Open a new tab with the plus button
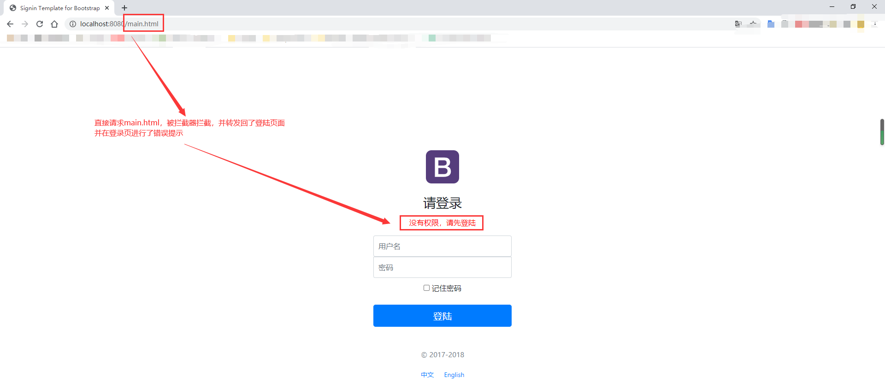Image resolution: width=885 pixels, height=383 pixels. (124, 8)
